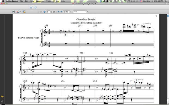Click the share or email colorful icon

(x=18, y=12)
